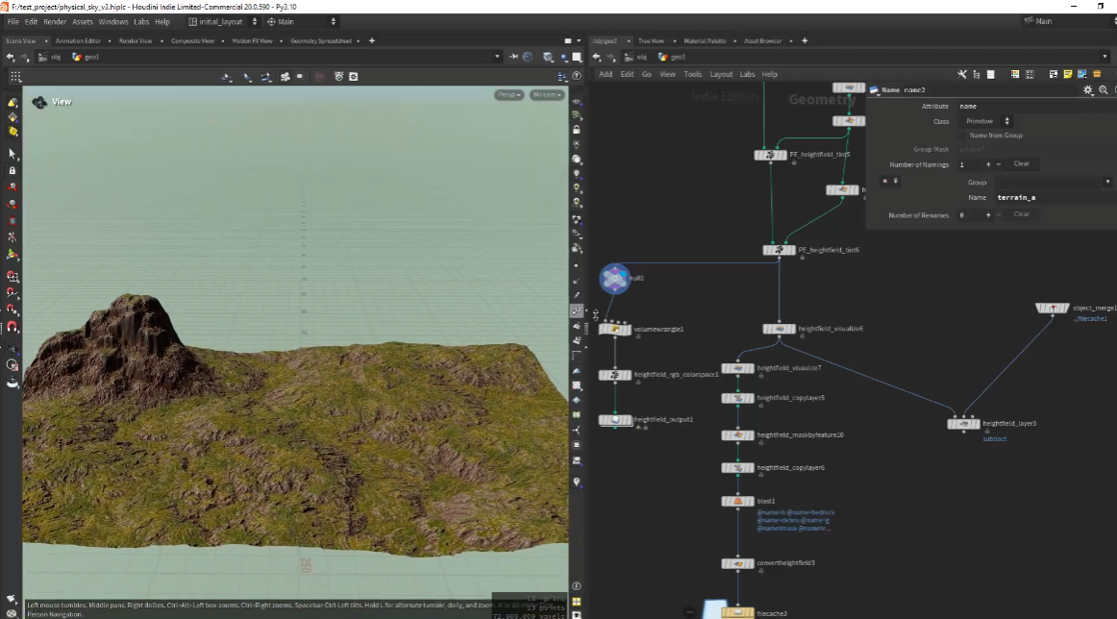Select the convertheightfield3 node
The height and width of the screenshot is (619, 1117).
[x=737, y=563]
